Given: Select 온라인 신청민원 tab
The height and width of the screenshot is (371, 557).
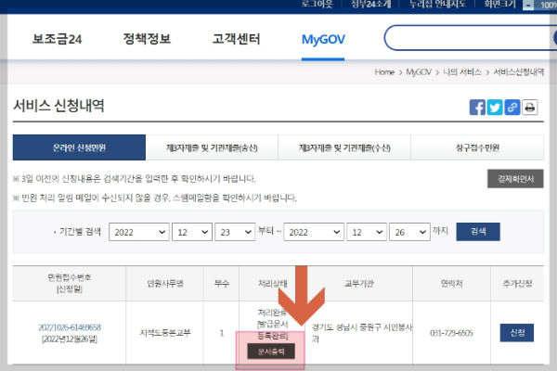Looking at the screenshot, I should (x=79, y=147).
